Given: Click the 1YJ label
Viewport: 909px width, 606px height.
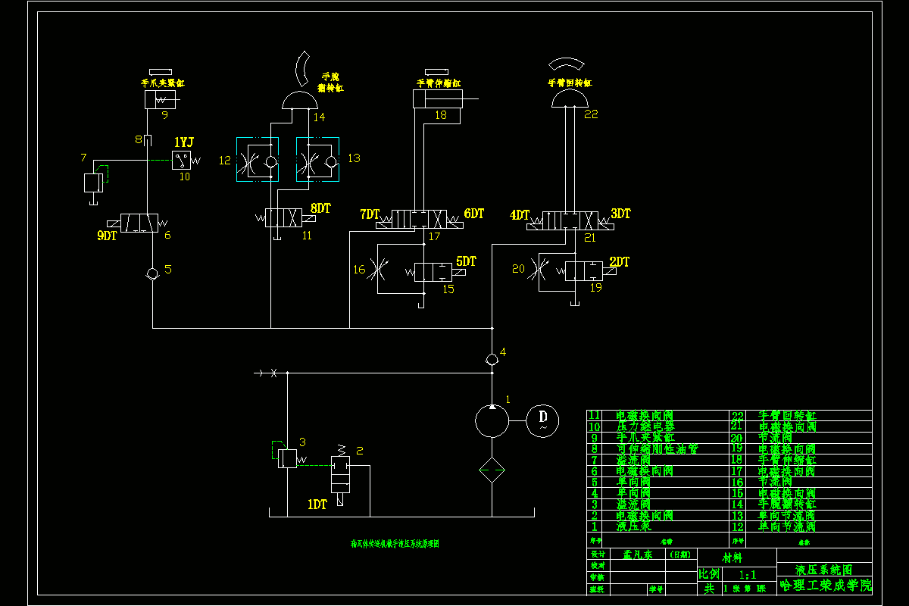Looking at the screenshot, I should click(184, 142).
